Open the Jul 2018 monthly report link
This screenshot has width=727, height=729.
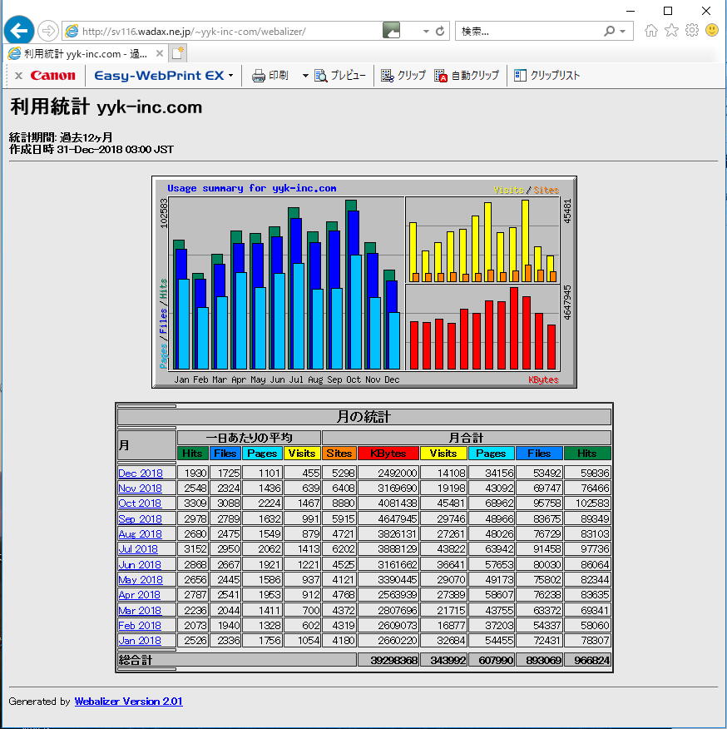138,548
